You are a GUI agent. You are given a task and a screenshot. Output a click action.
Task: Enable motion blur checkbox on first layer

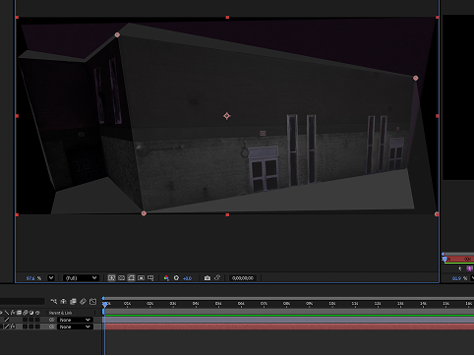click(25, 320)
